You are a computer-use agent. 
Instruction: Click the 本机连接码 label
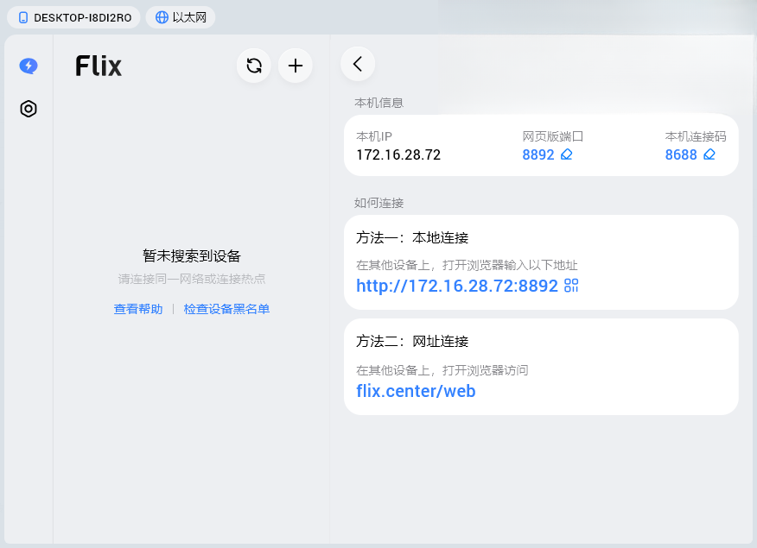696,136
